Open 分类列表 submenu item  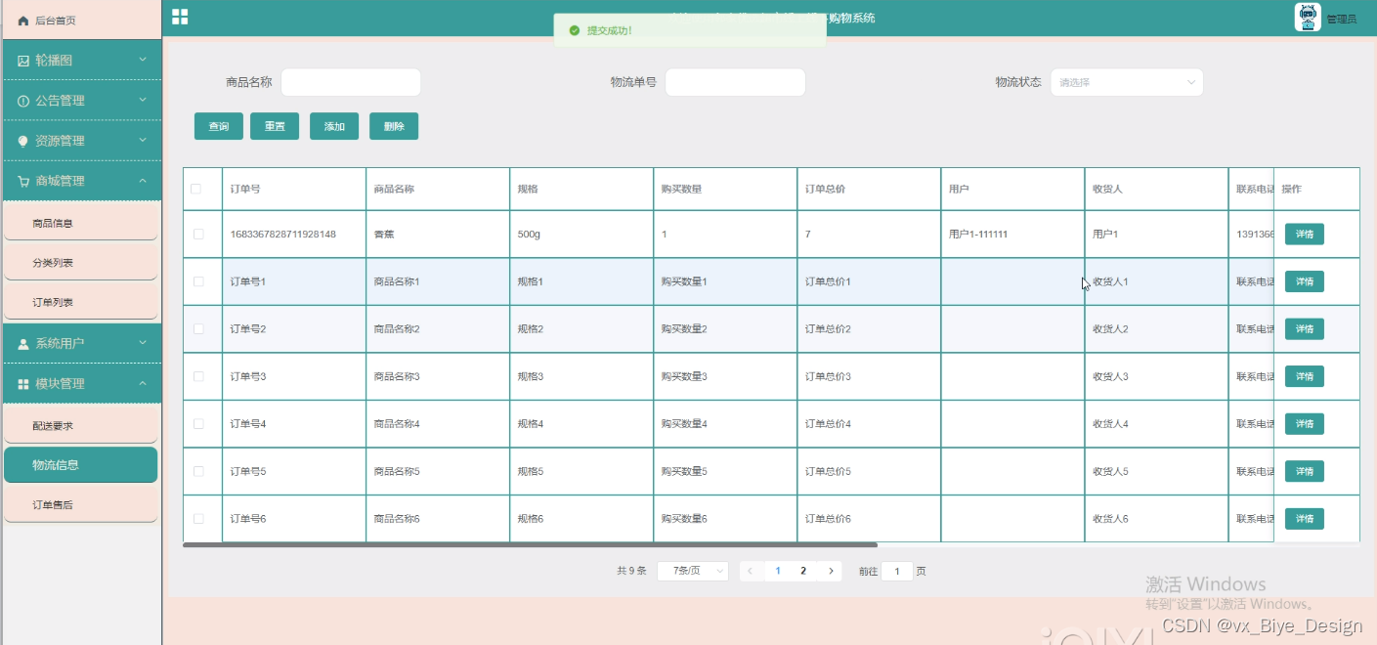(81, 263)
